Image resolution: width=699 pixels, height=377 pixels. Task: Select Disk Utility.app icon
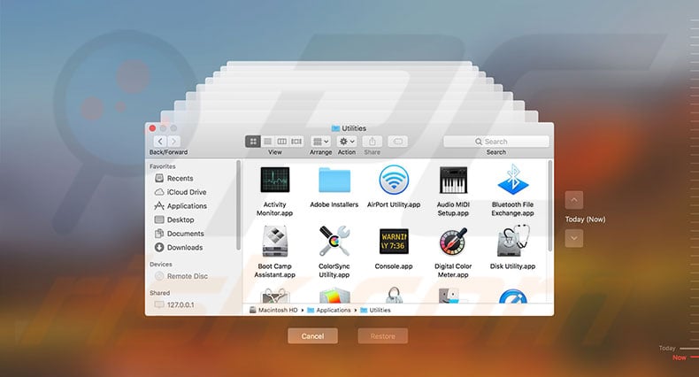click(x=512, y=242)
